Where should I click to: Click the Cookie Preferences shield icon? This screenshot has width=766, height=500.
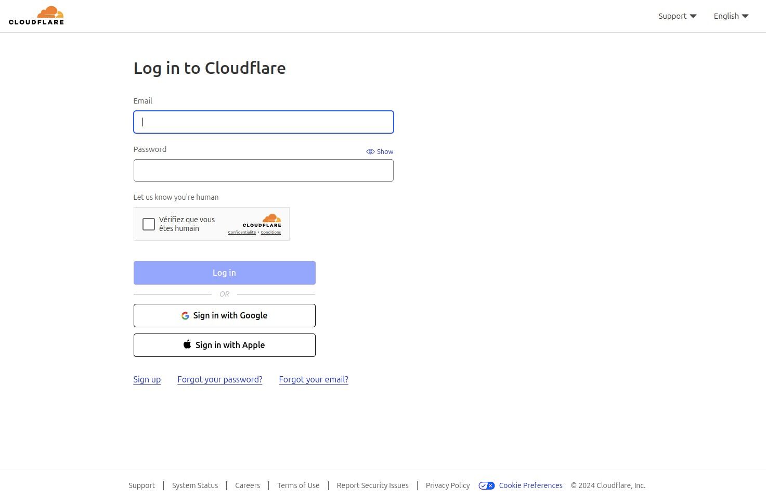(486, 485)
